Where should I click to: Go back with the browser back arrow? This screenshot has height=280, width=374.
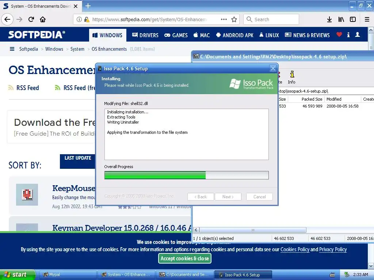point(7,19)
